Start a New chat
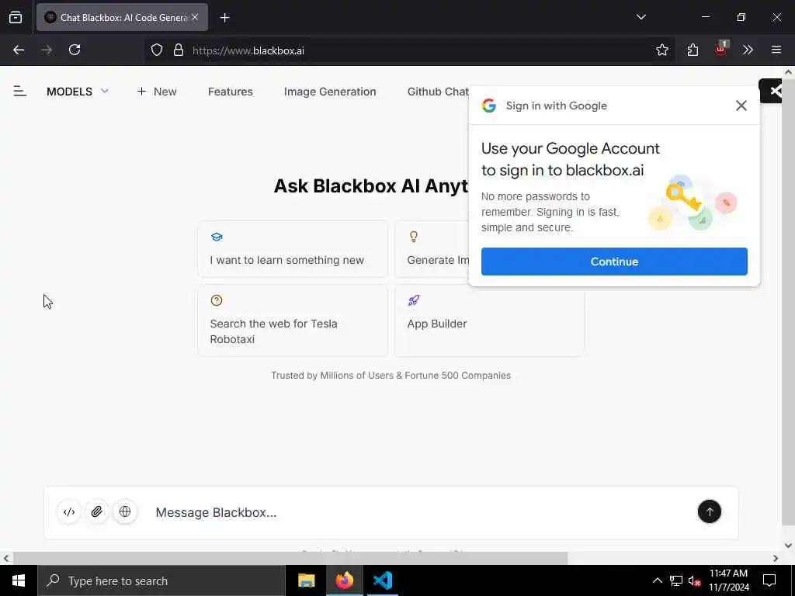 (157, 92)
